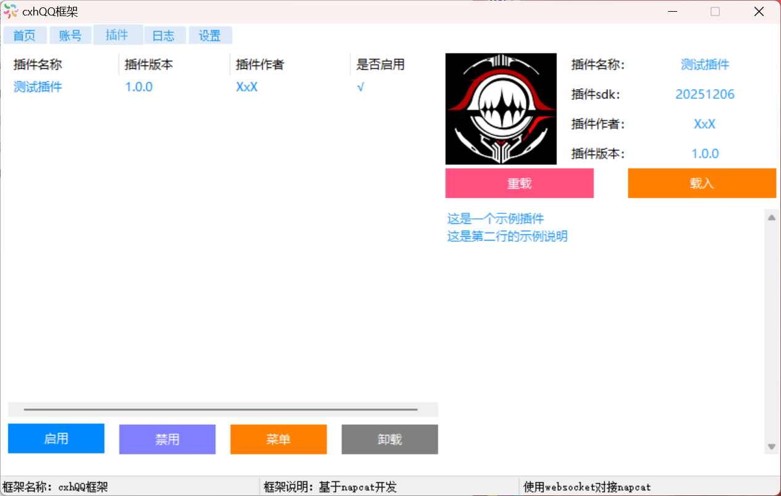Open the 账号 tab

70,36
